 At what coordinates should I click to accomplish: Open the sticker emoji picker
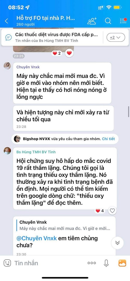click(x=7, y=263)
